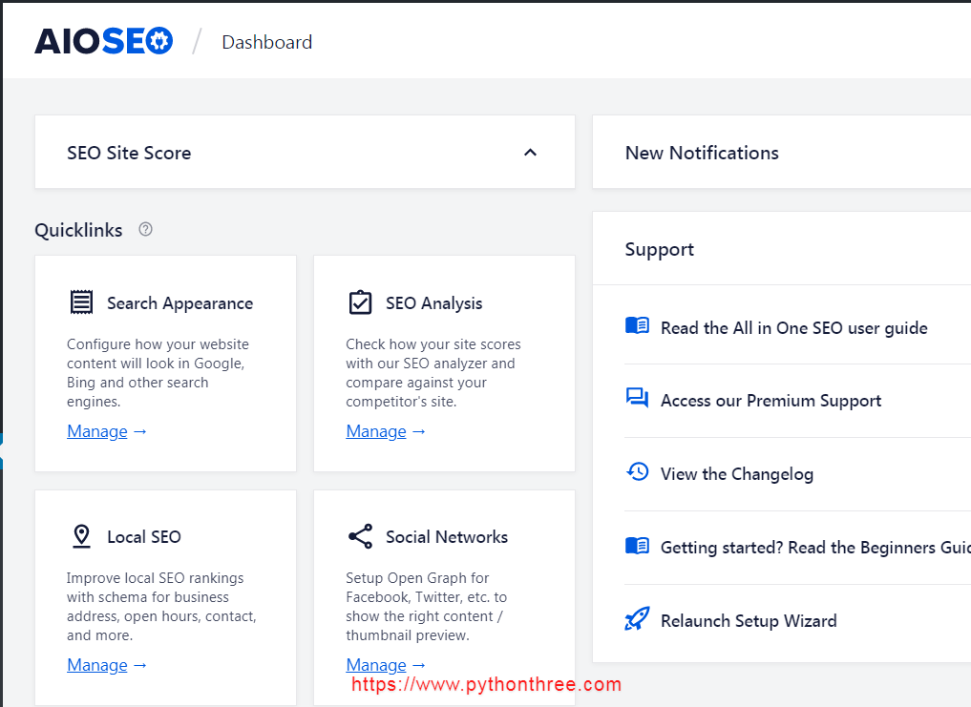Click the history clock icon beside View the Changelog
Image resolution: width=971 pixels, height=707 pixels.
point(636,472)
